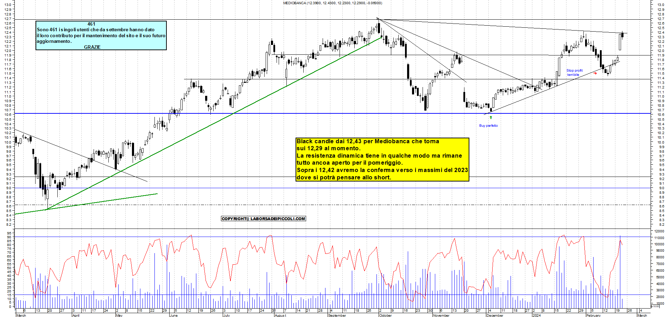
Task: Click the "95" oscillator scale value
Action: [9, 233]
